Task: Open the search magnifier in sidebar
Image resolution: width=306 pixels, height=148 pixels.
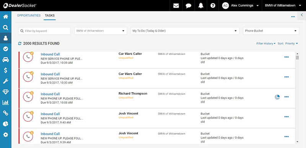Action: (6, 27)
